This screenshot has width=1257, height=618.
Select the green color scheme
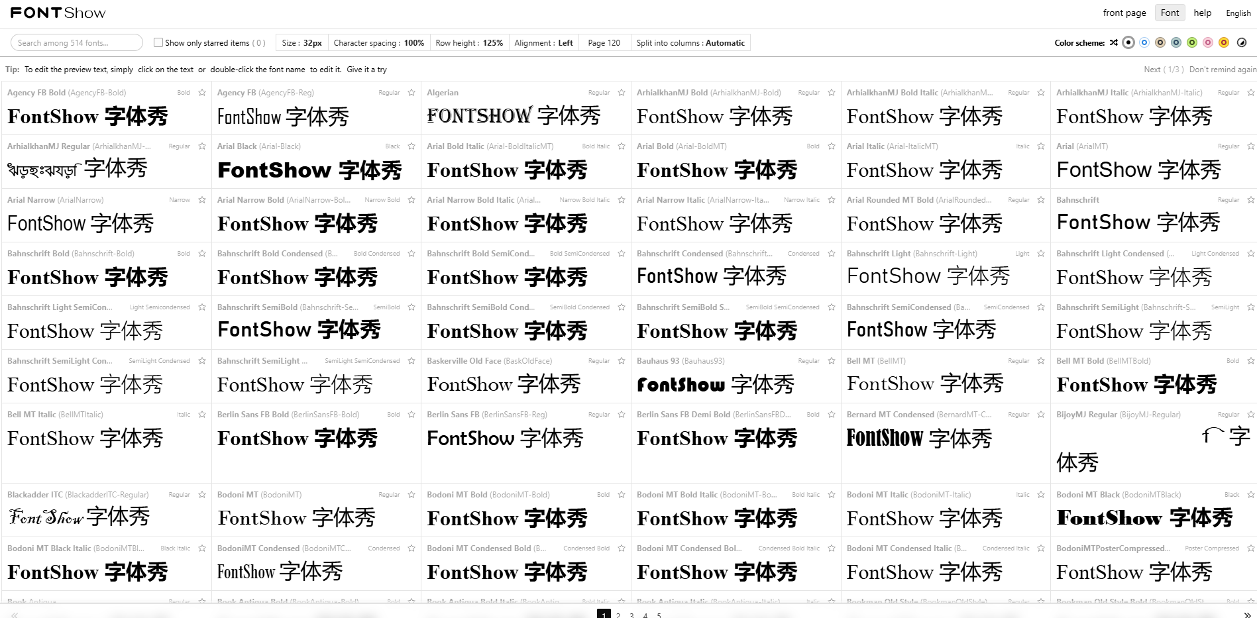click(1192, 42)
